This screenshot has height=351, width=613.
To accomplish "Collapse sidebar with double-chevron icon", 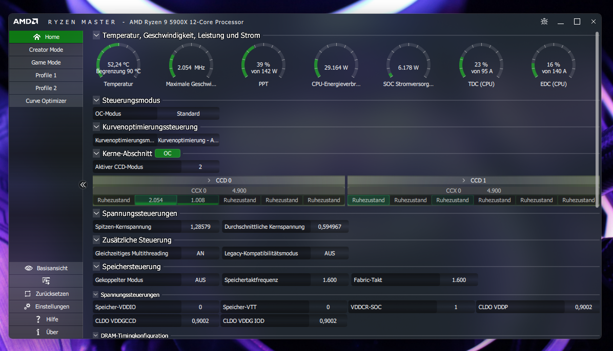I will (83, 185).
